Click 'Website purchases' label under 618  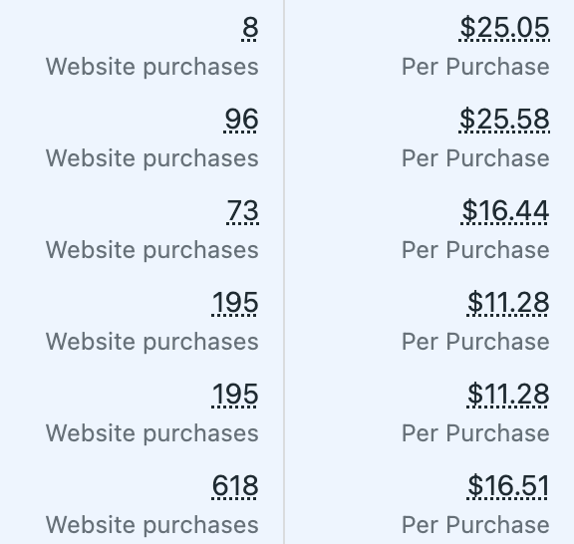(x=152, y=526)
